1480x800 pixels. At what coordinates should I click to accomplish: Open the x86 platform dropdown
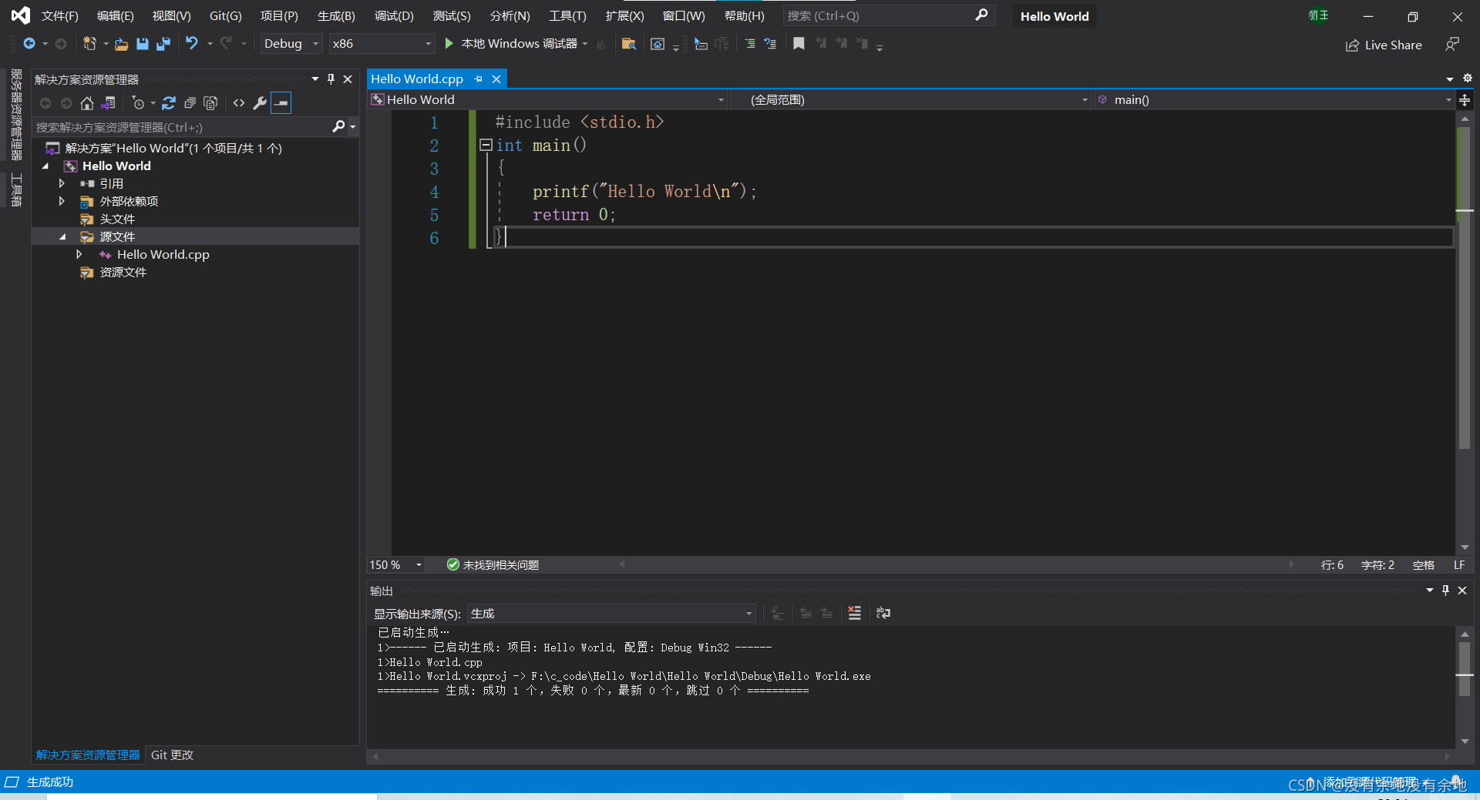tap(382, 44)
